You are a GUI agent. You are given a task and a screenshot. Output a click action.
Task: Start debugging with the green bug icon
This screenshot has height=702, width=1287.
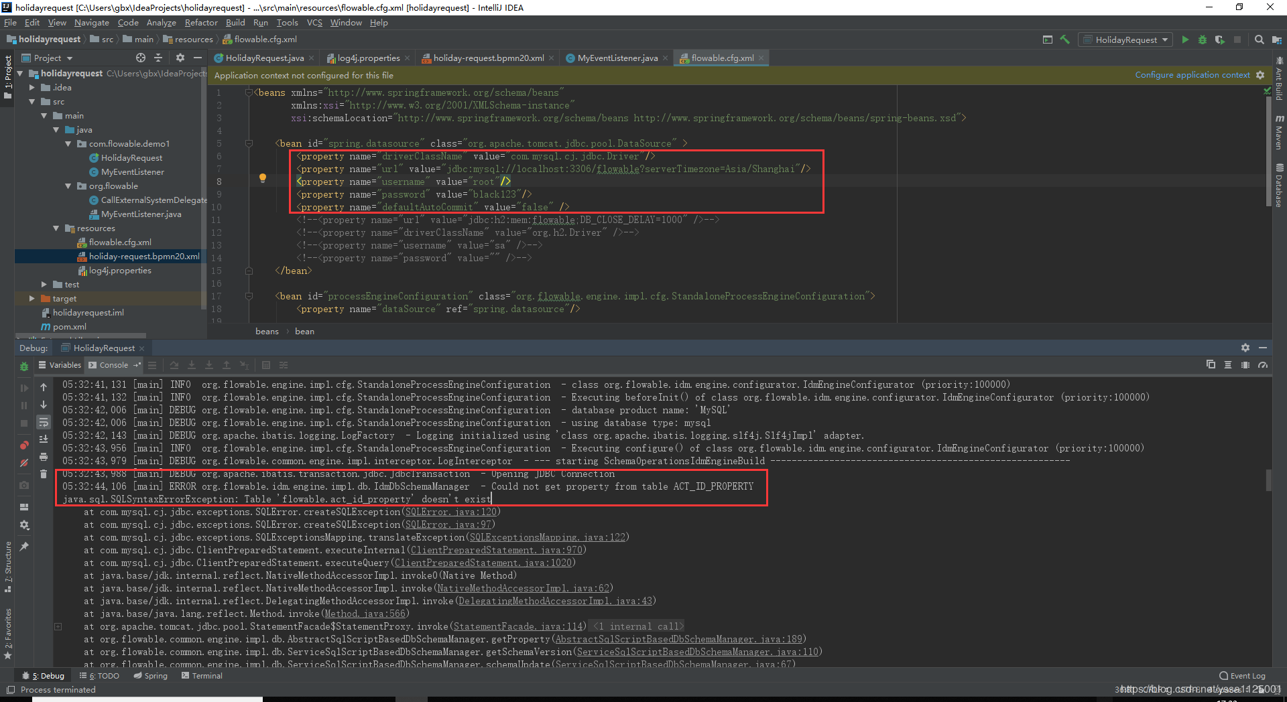pos(1203,40)
